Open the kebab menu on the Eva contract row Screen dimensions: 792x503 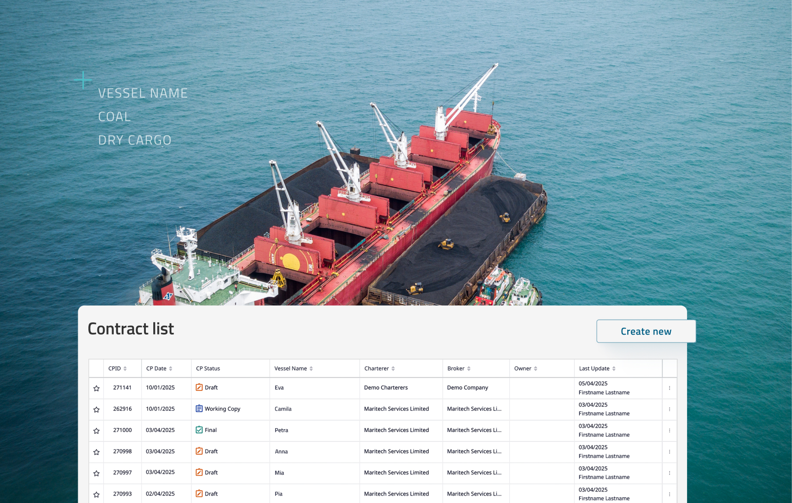pyautogui.click(x=669, y=387)
